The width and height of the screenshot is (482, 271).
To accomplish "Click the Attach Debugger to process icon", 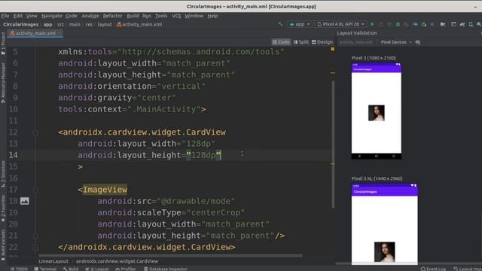I will (424, 24).
